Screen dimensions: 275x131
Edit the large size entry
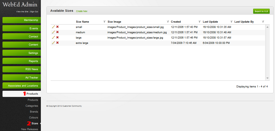point(53,37)
